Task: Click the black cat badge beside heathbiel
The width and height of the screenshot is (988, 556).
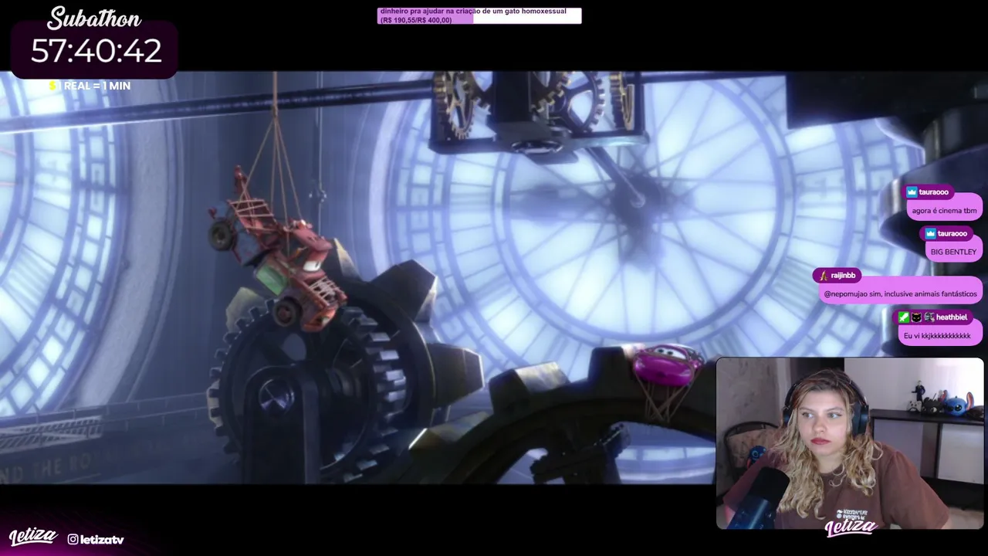Action: (x=916, y=317)
